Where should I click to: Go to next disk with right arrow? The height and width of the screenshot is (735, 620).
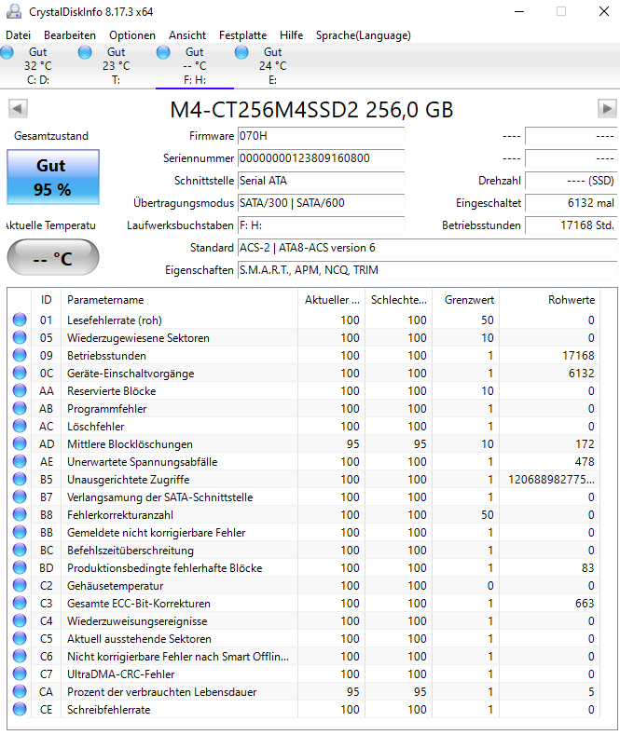pos(607,109)
